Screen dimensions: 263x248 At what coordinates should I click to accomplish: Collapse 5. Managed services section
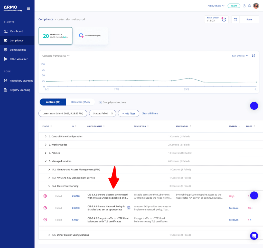(46, 161)
